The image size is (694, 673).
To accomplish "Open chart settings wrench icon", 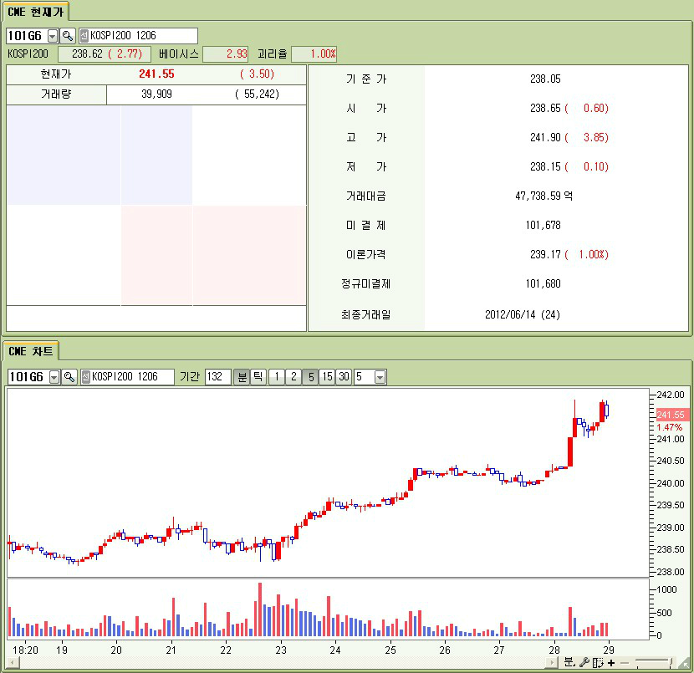I will point(584,662).
